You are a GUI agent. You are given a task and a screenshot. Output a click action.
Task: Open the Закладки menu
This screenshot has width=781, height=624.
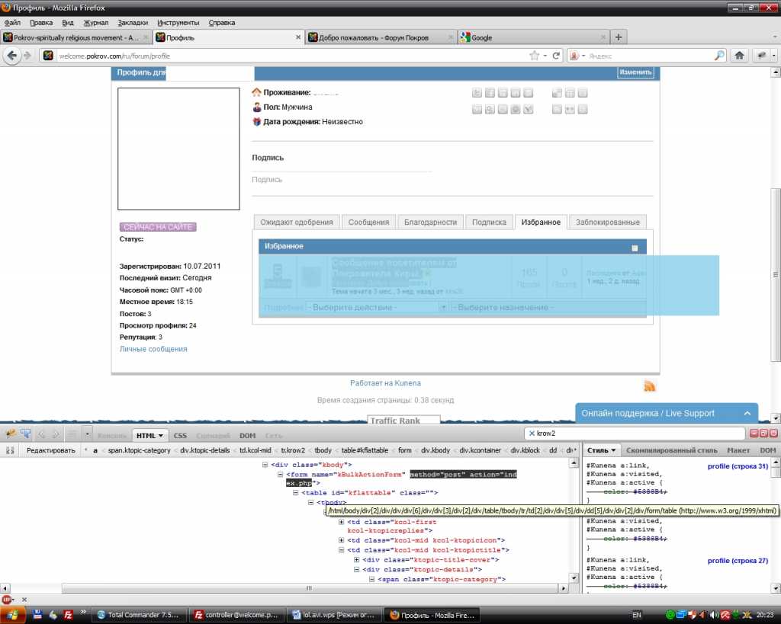click(x=133, y=23)
